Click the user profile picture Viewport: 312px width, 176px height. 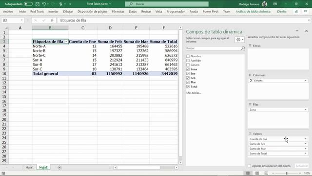pos(264,4)
